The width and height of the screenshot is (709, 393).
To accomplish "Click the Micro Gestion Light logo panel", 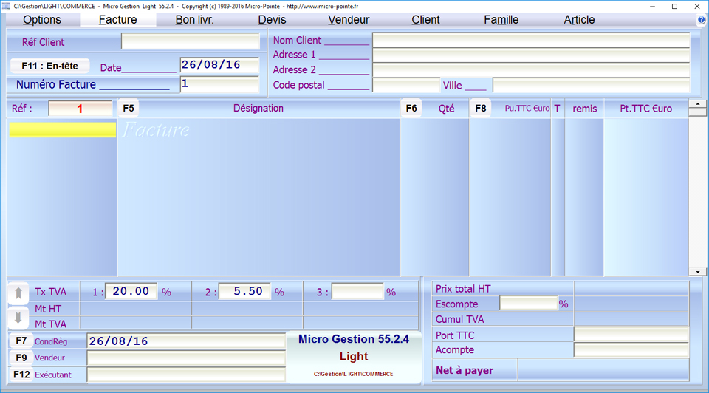I will pyautogui.click(x=354, y=357).
